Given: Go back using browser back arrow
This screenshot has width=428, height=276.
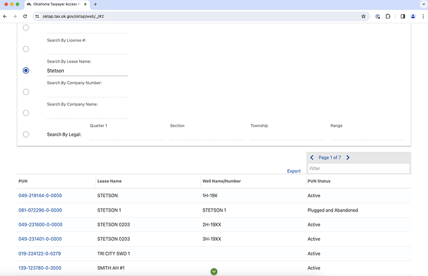Looking at the screenshot, I should click(5, 16).
